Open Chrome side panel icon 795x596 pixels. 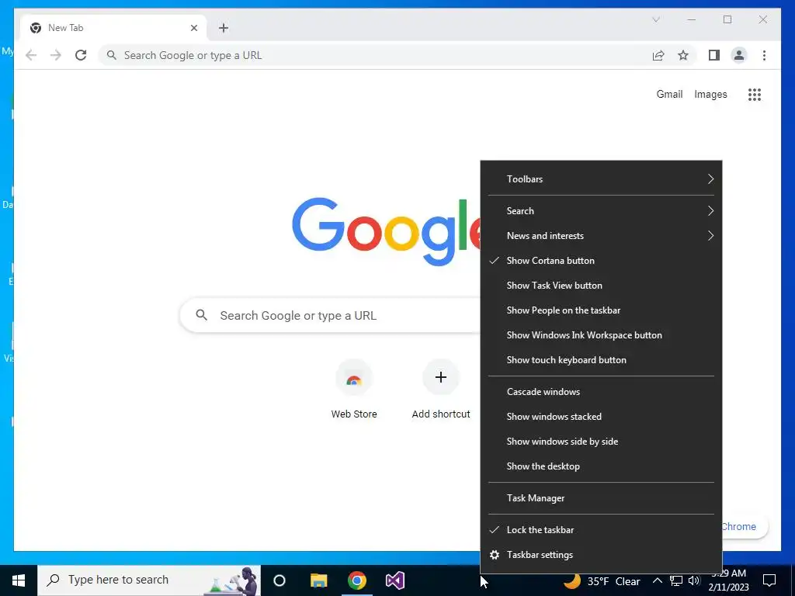tap(714, 55)
